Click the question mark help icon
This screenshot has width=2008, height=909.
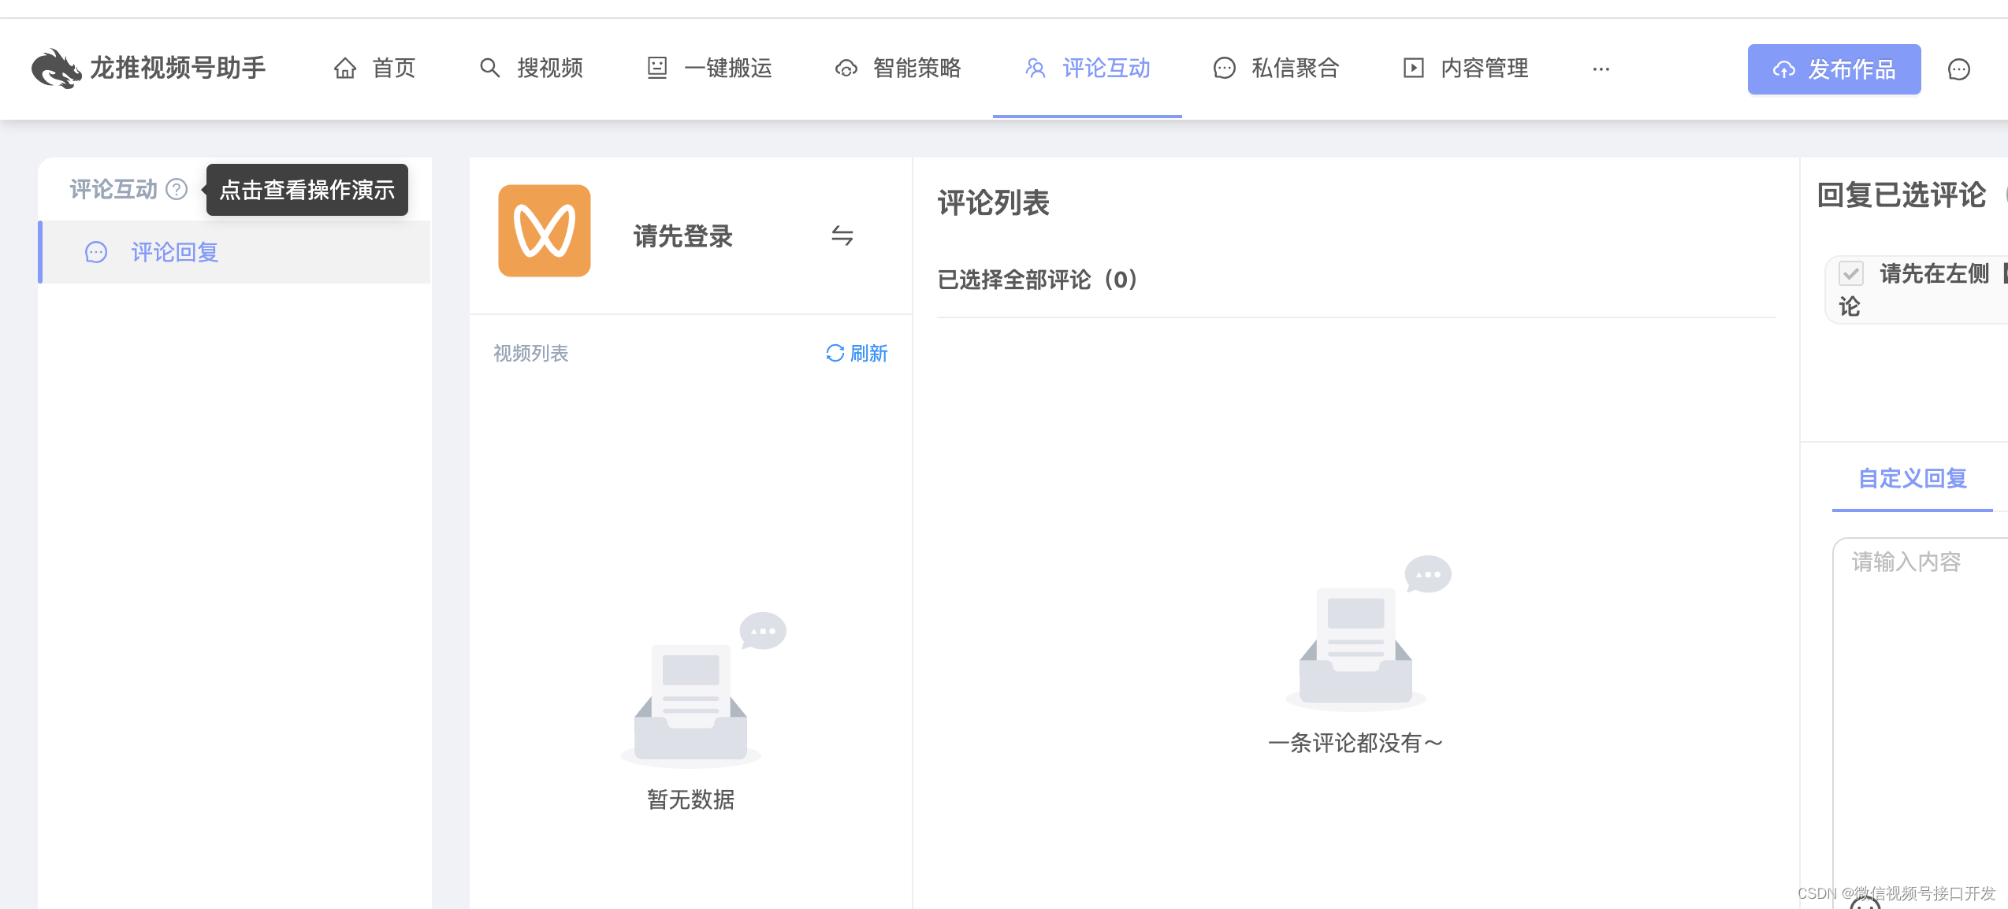click(x=177, y=189)
